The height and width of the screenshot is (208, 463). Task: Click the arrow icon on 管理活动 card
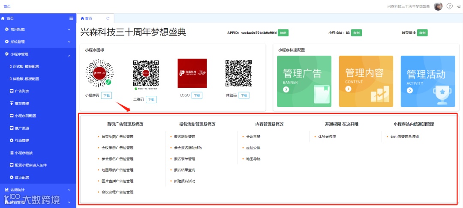tap(409, 90)
